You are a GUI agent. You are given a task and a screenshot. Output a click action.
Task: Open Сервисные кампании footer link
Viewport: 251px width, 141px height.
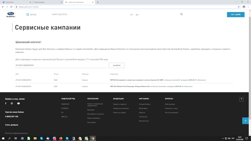pos(121,108)
